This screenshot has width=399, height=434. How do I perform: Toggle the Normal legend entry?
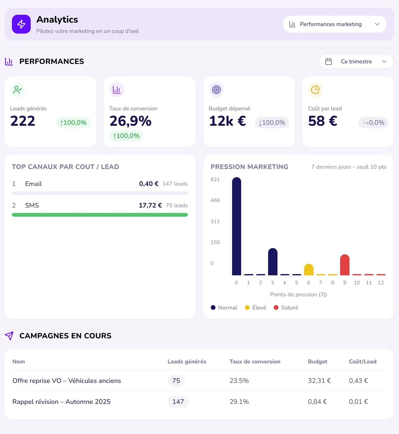point(224,308)
